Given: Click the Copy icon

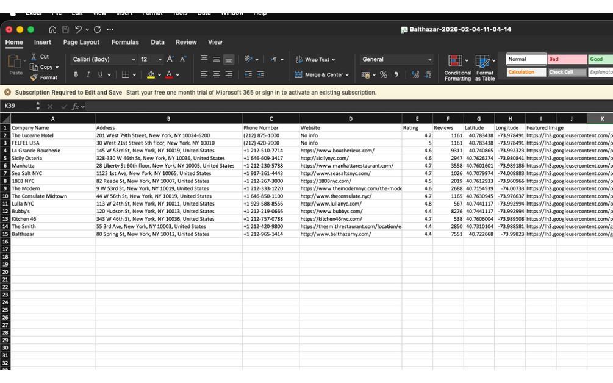Looking at the screenshot, I should (34, 67).
